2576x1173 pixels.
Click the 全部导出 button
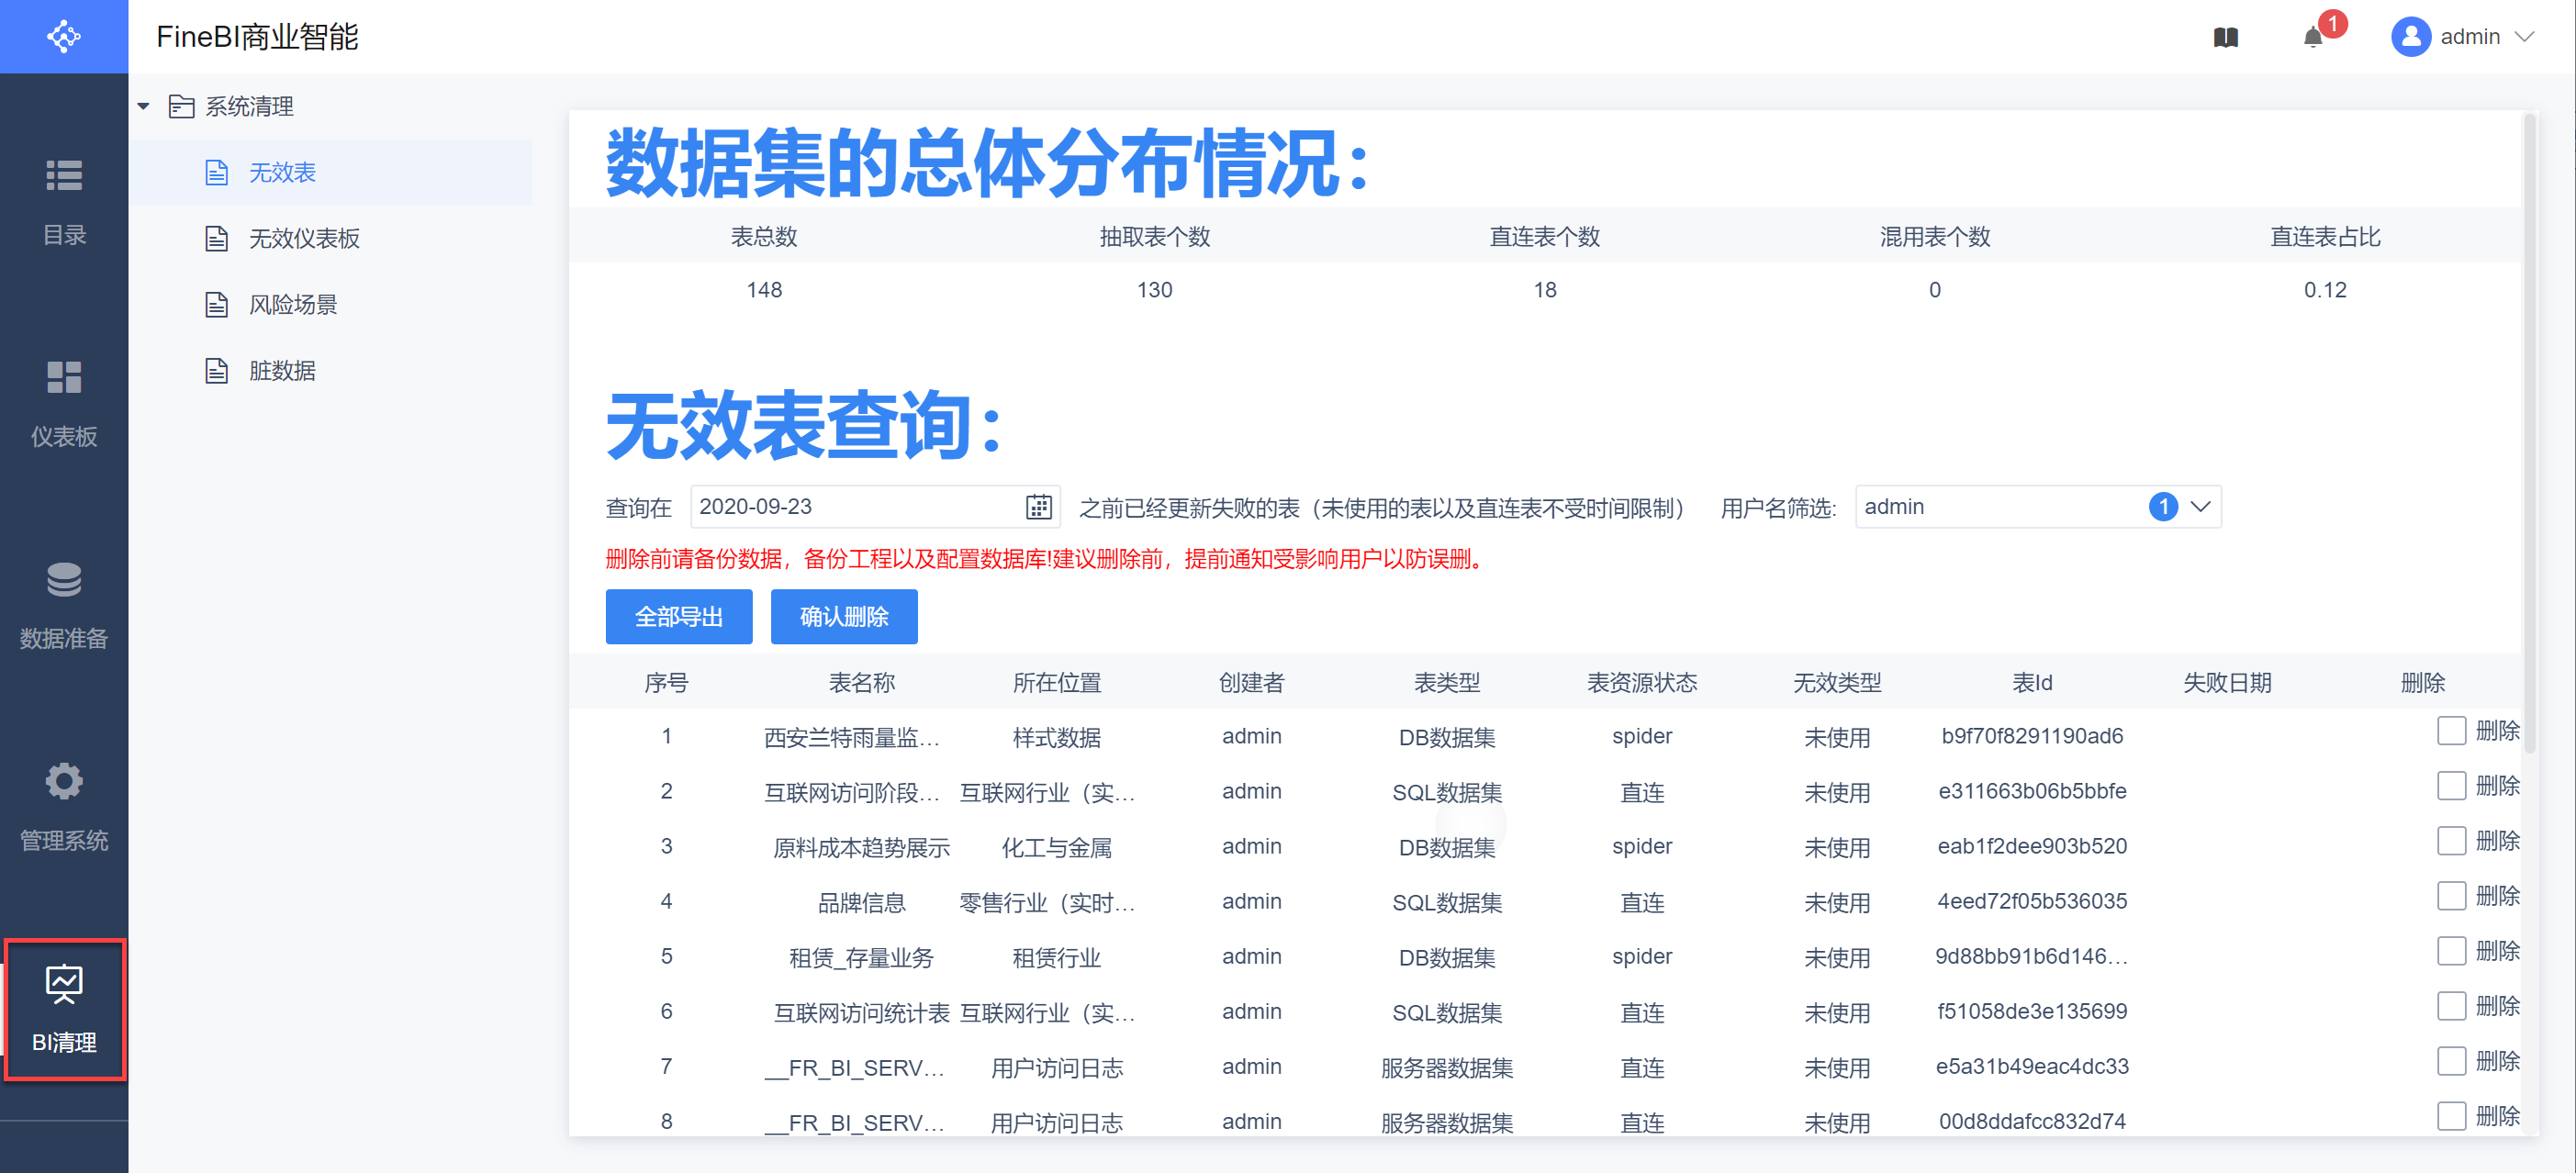(x=678, y=617)
